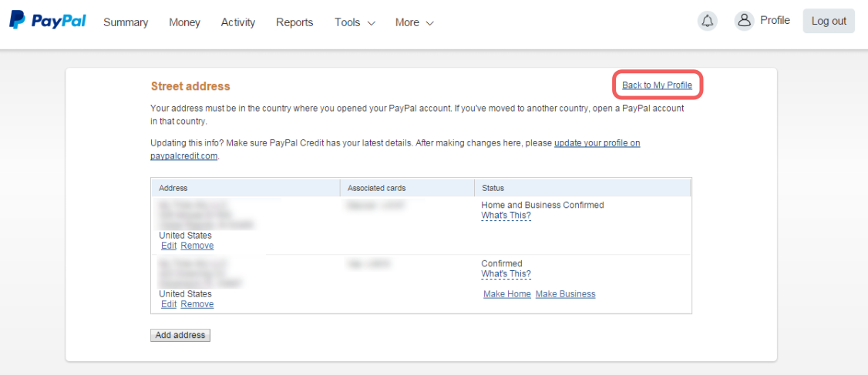Click the Associated cards column header
Viewport: 868px width, 375px height.
tap(407, 188)
